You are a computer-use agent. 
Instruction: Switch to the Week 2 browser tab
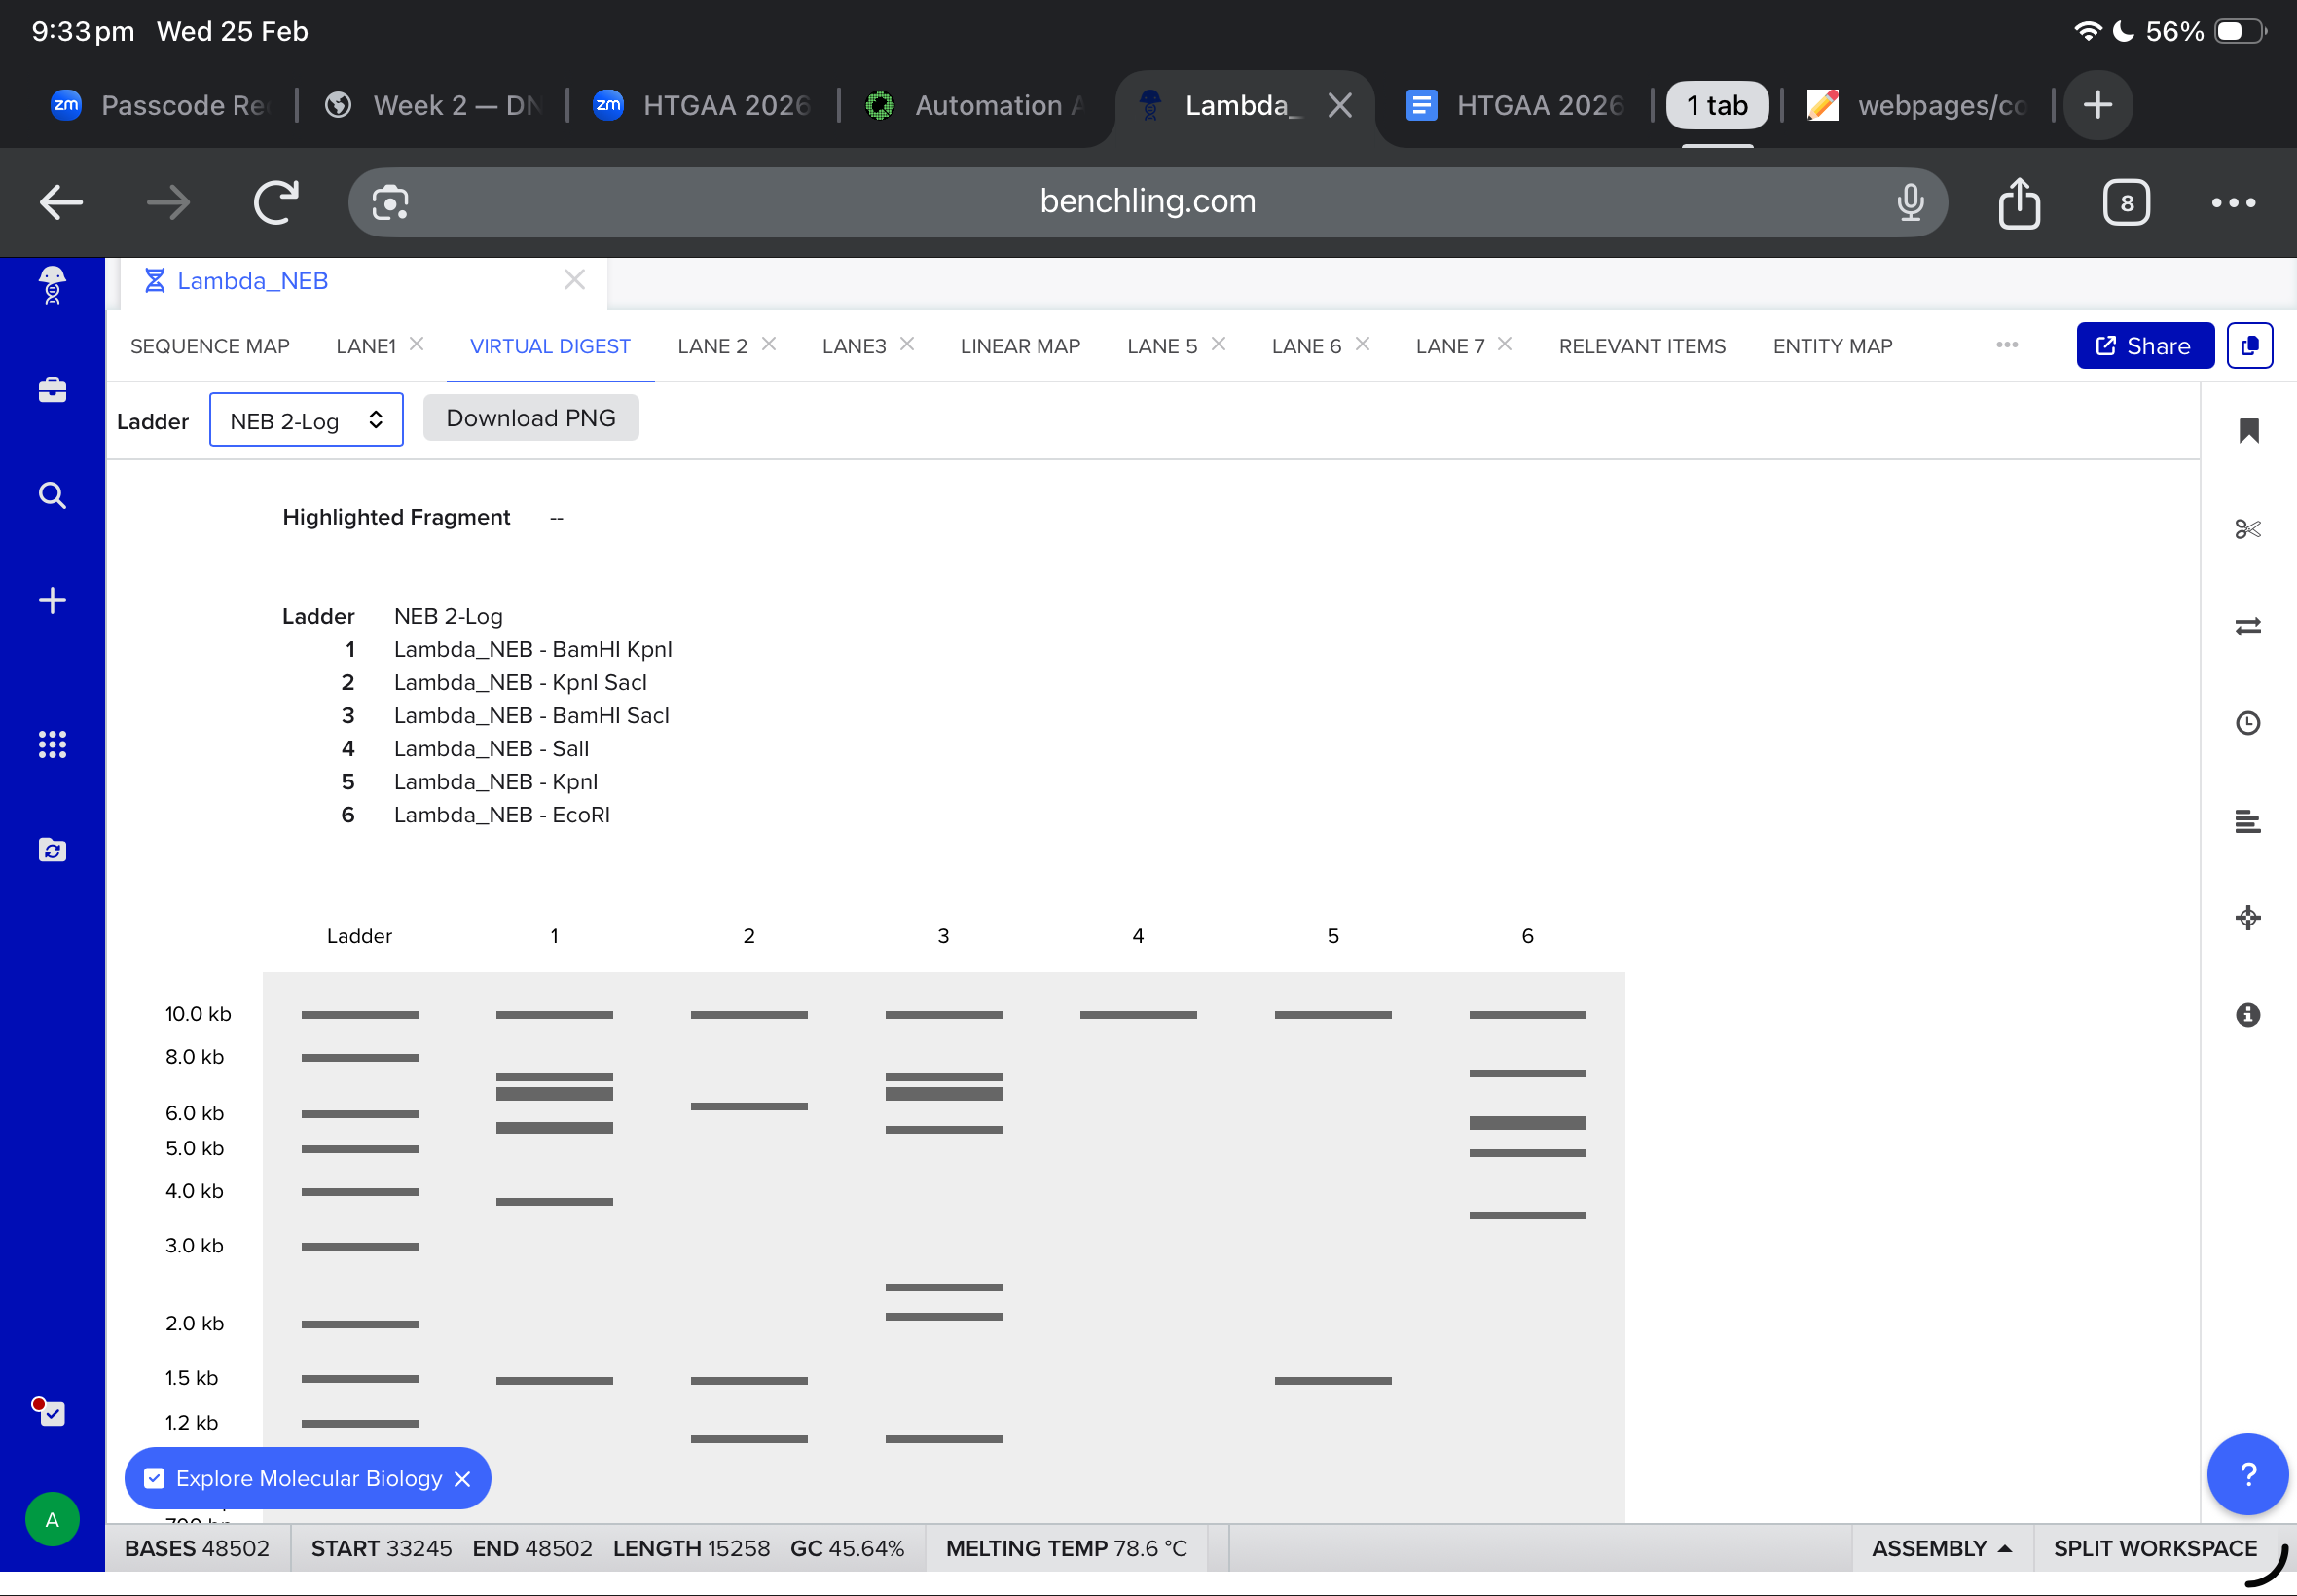tap(433, 105)
